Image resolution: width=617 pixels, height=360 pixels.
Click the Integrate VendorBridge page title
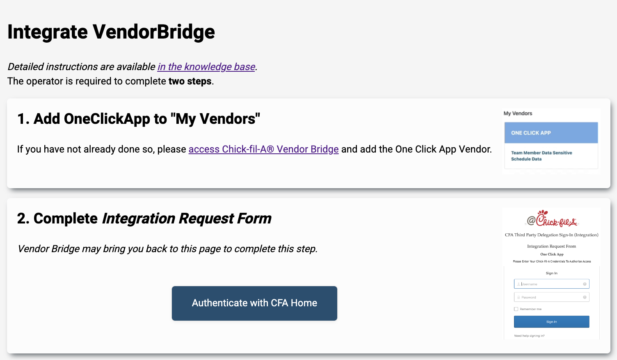111,32
